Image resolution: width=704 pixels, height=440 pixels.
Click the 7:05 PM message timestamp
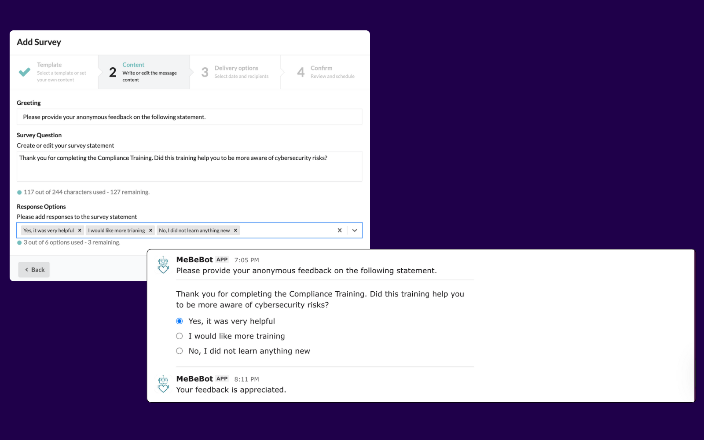click(x=246, y=260)
